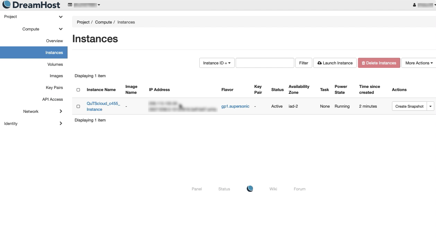Open the gp1.supersonic flavor link
This screenshot has width=436, height=243.
coord(235,106)
